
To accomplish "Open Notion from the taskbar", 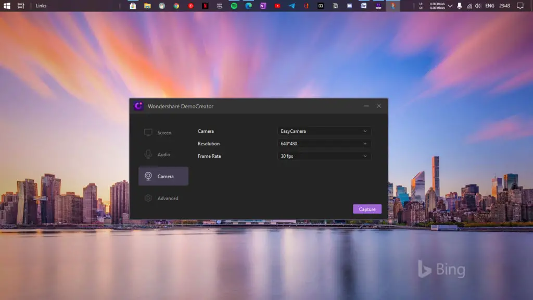I will coord(335,6).
